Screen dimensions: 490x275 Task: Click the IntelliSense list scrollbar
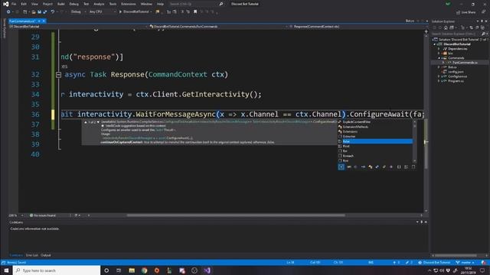coord(415,141)
